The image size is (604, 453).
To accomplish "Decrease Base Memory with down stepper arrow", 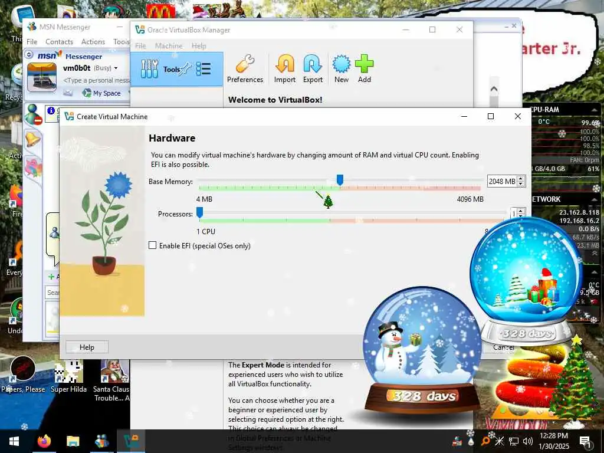I will coord(521,184).
